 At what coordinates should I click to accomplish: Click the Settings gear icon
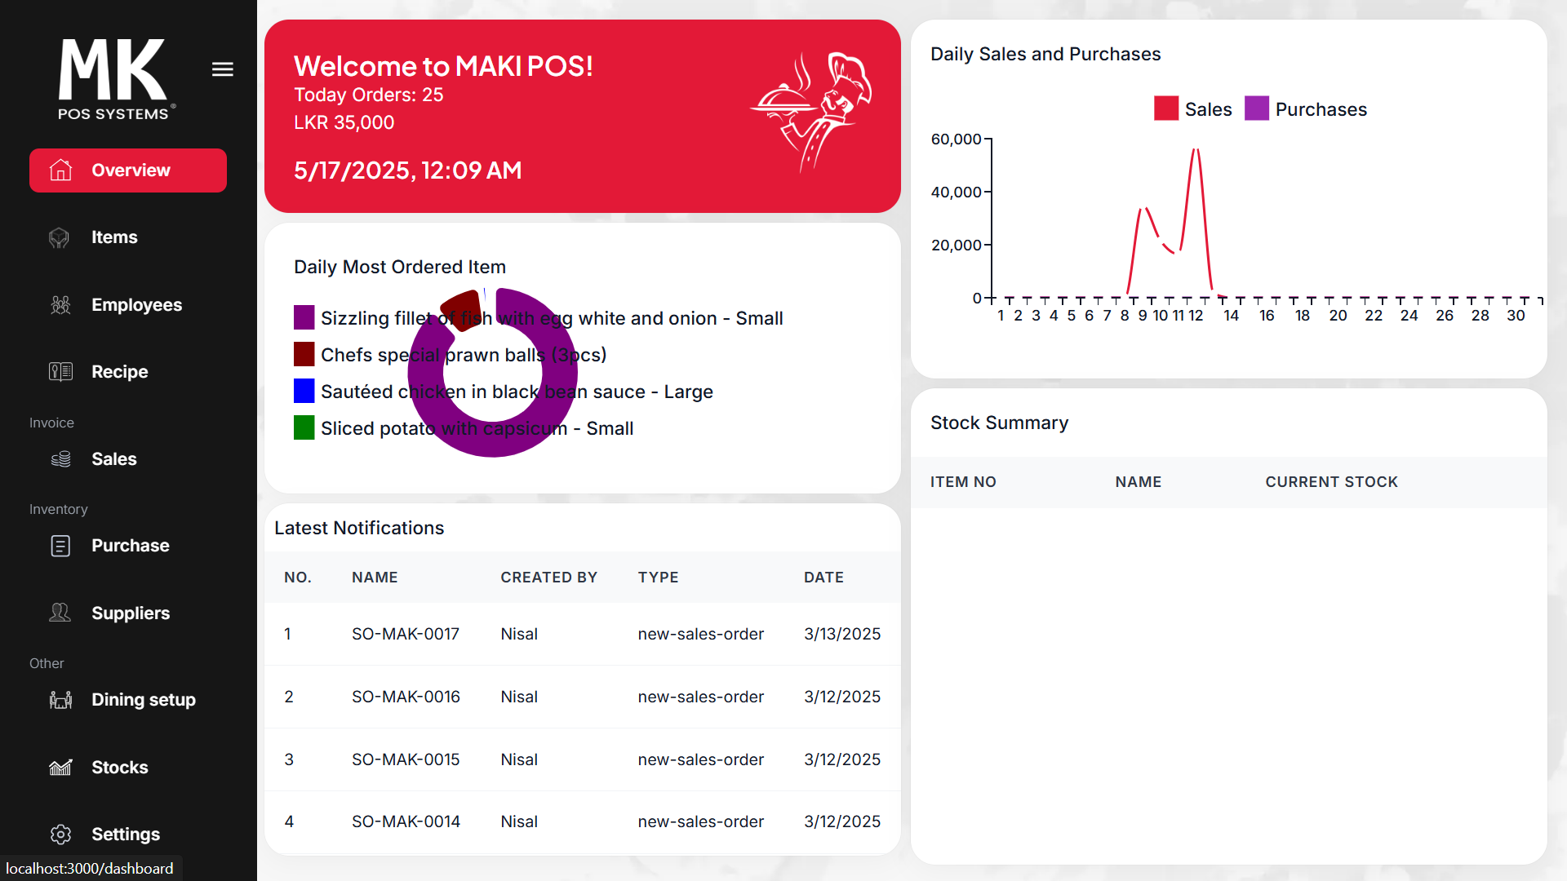pyautogui.click(x=60, y=835)
